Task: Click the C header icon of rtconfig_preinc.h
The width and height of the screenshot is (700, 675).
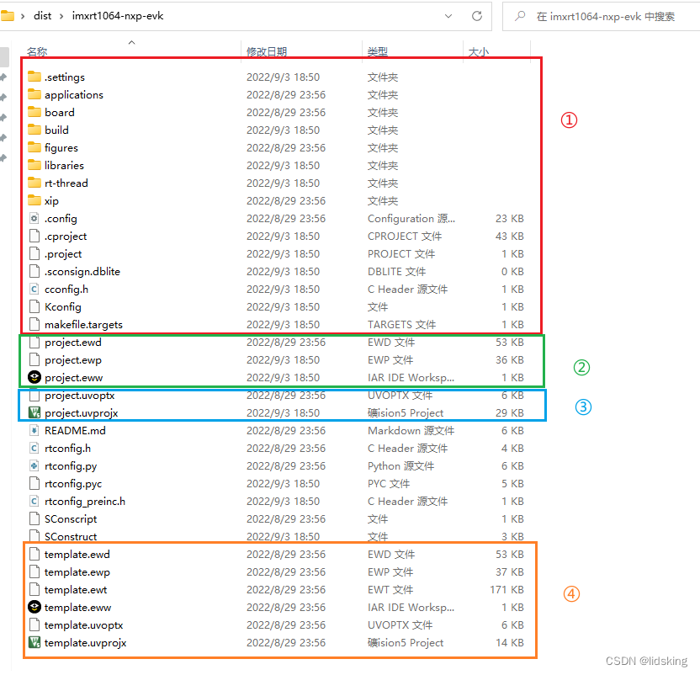Action: (34, 501)
